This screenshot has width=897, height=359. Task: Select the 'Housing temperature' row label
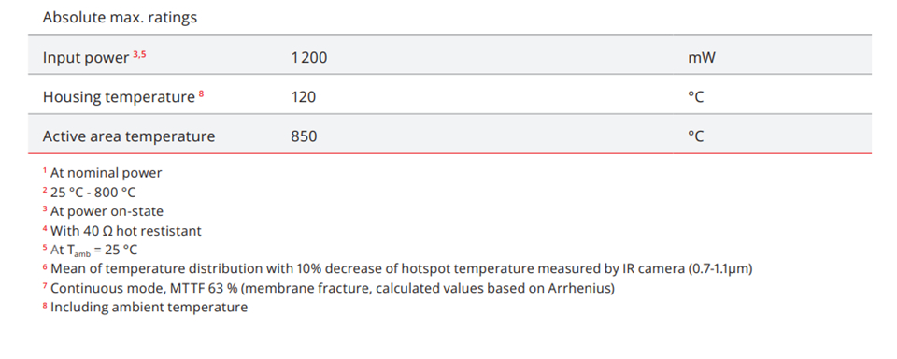click(119, 97)
